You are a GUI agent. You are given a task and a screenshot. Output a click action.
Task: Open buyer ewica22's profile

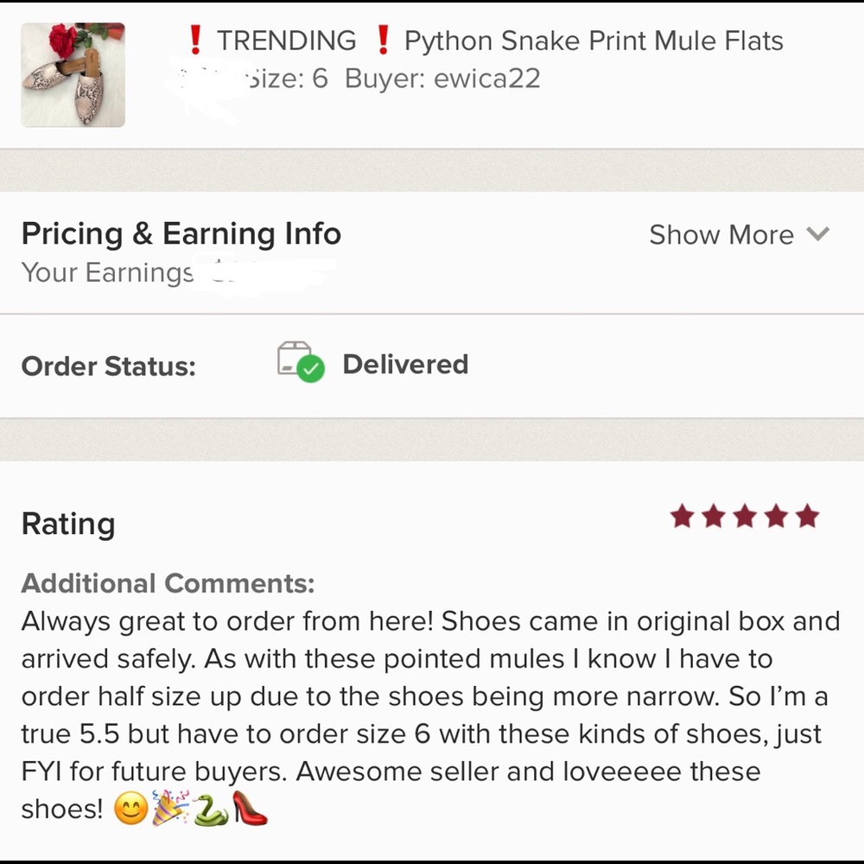[x=486, y=79]
